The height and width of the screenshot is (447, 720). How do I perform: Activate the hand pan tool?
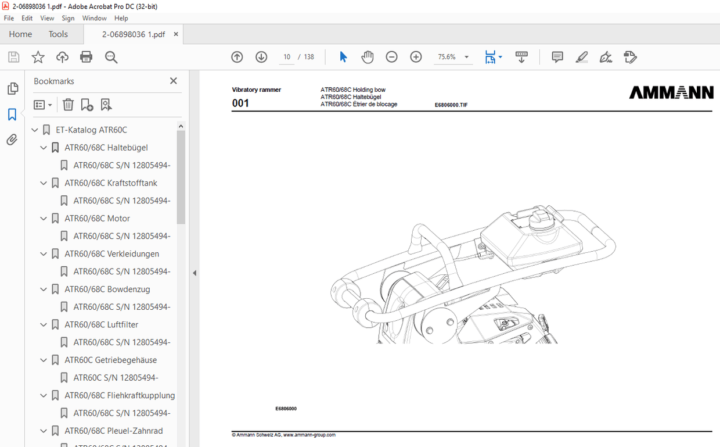(x=368, y=57)
